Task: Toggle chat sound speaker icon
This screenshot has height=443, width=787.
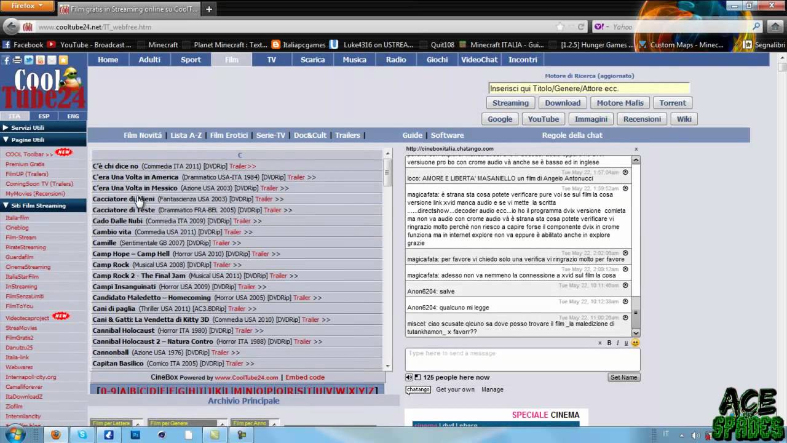Action: click(409, 377)
